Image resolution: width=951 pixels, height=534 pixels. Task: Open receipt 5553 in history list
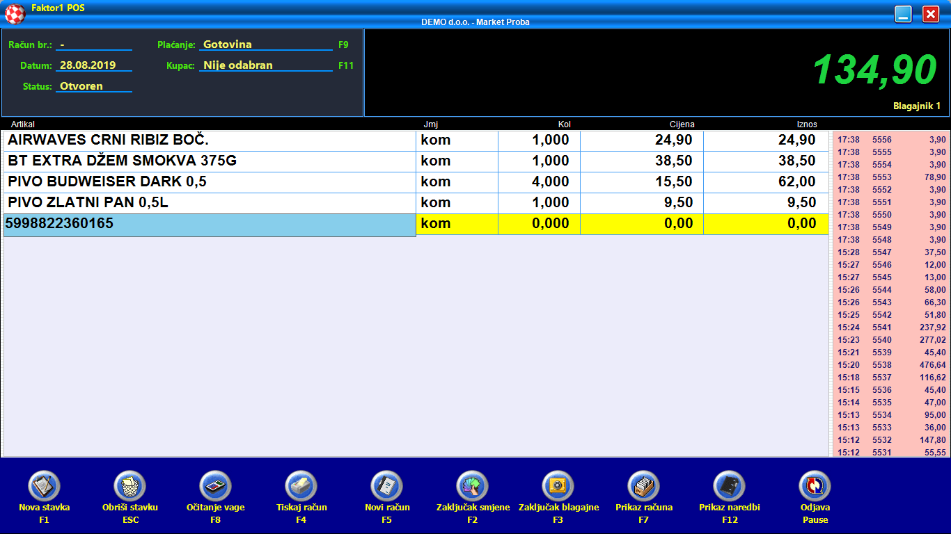890,177
